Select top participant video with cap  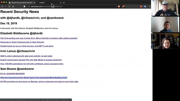click(165, 8)
